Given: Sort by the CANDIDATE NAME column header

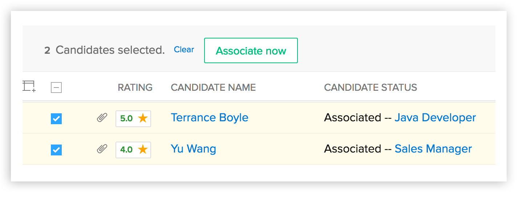Looking at the screenshot, I should coord(213,88).
